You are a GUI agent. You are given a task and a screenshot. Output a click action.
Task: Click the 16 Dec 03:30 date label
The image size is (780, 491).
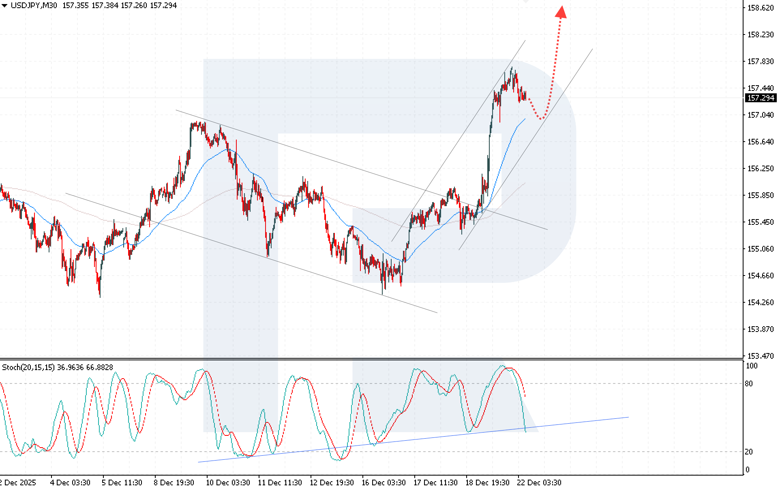tap(384, 482)
